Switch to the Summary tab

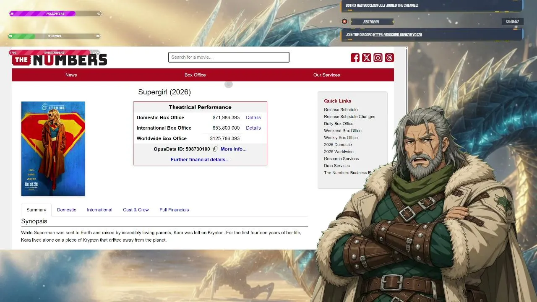coord(36,210)
